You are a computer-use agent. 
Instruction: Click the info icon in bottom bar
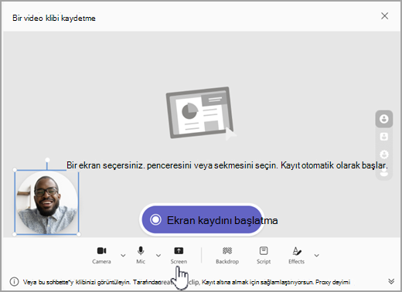14,281
